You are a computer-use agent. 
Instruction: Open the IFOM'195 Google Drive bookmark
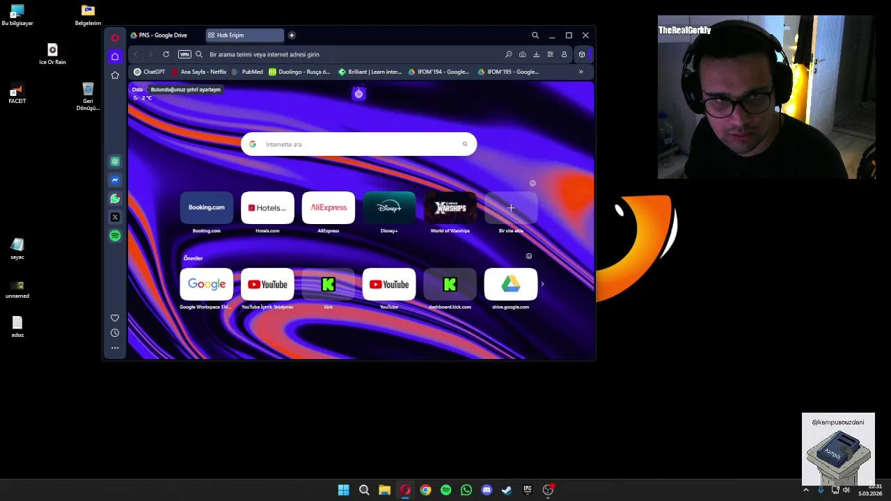(508, 72)
